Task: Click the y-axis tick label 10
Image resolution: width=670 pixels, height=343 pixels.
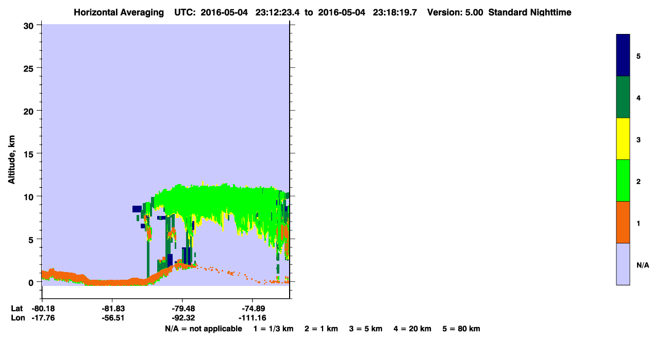Action: point(30,196)
